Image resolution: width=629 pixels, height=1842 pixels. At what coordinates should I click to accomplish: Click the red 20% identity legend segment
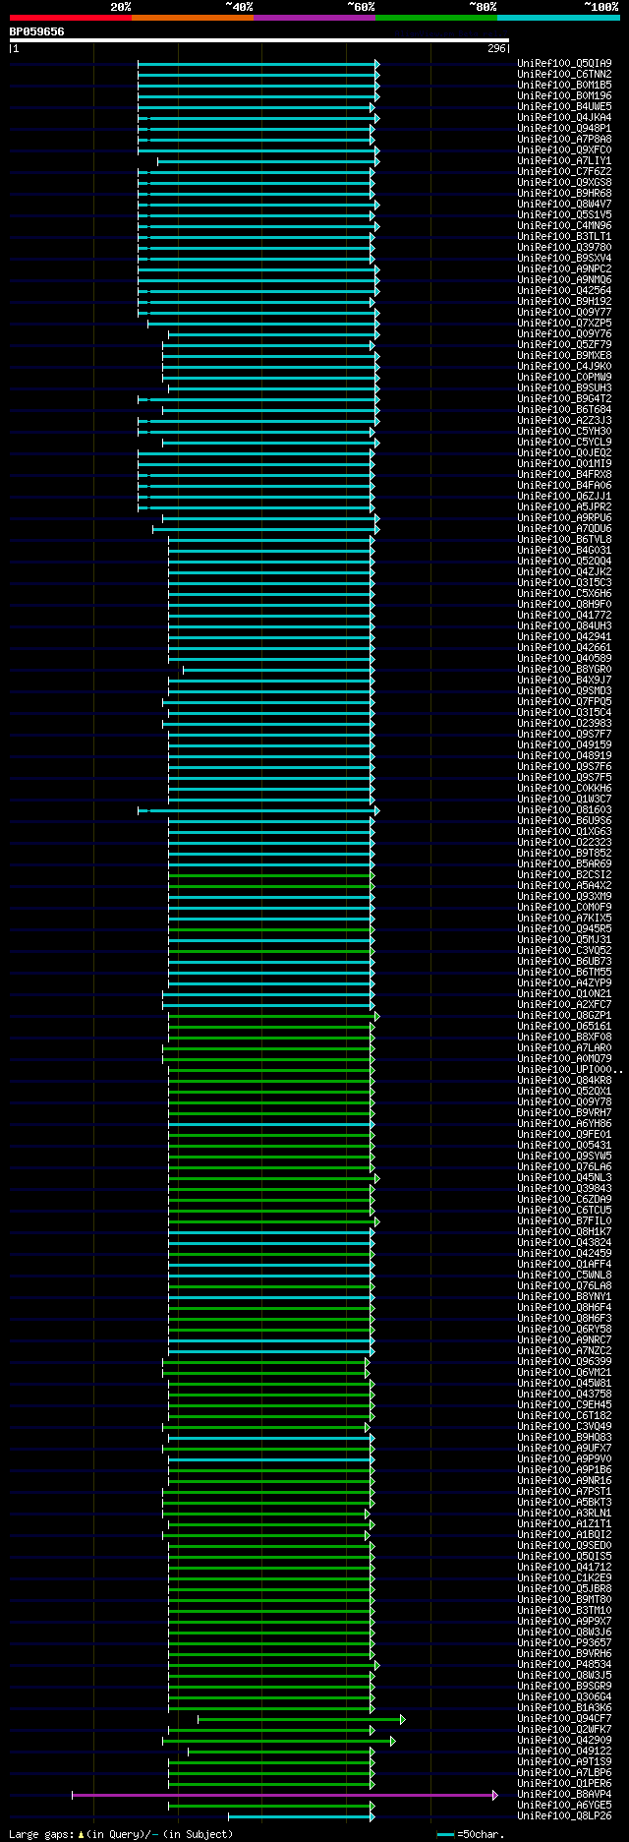click(x=70, y=18)
